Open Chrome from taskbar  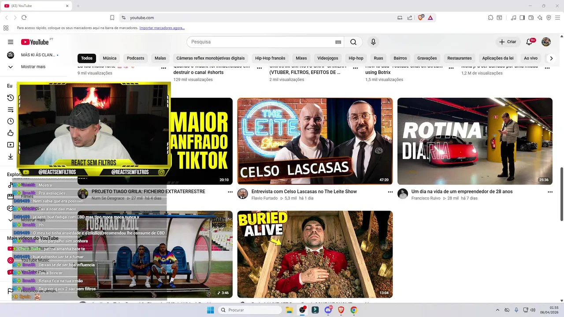tap(353, 310)
